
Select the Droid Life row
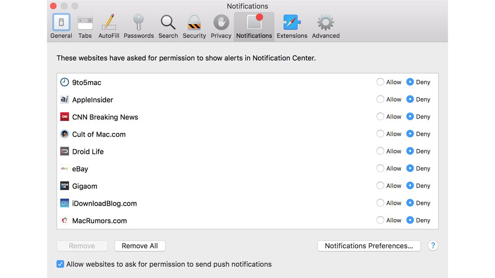coord(186,151)
